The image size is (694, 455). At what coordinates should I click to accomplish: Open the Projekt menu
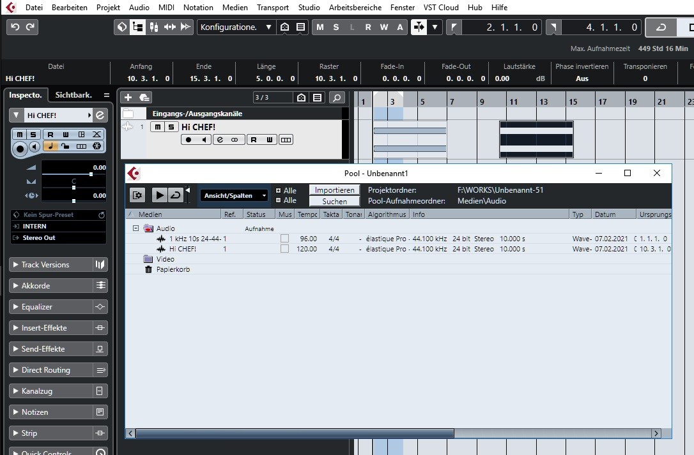(x=108, y=8)
